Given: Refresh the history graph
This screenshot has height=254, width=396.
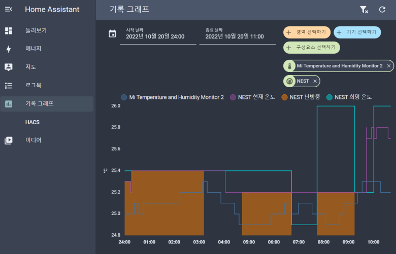Looking at the screenshot, I should tap(382, 10).
